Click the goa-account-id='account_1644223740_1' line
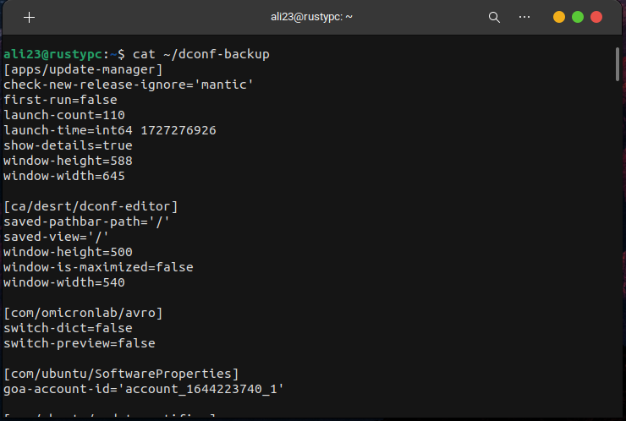Image resolution: width=626 pixels, height=421 pixels. 144,389
